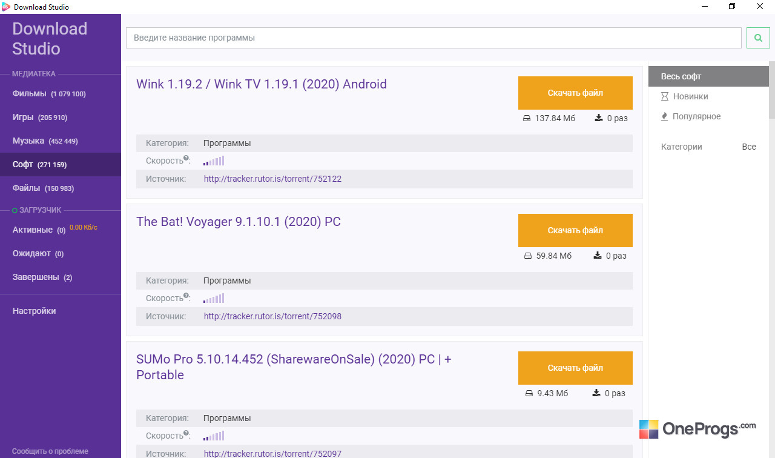The width and height of the screenshot is (775, 458).
Task: Click the green search magnifier button
Action: tap(758, 38)
